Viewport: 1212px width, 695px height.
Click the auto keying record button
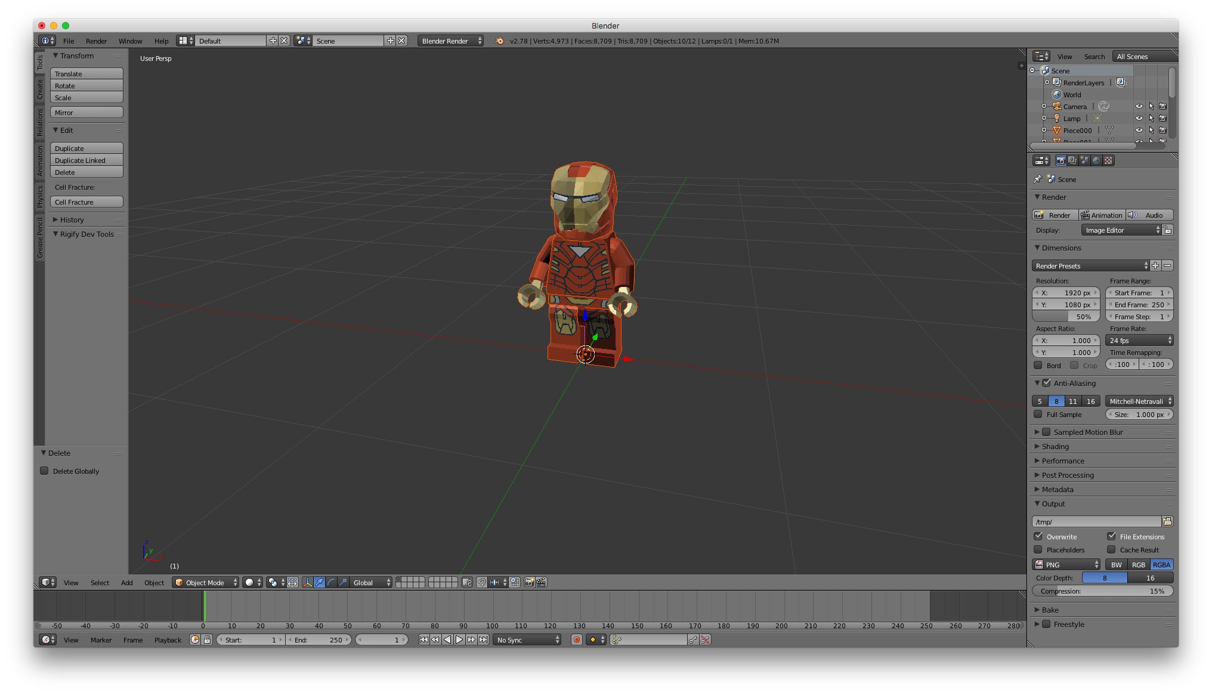click(x=577, y=640)
